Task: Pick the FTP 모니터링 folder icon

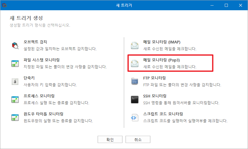Action: click(135, 81)
